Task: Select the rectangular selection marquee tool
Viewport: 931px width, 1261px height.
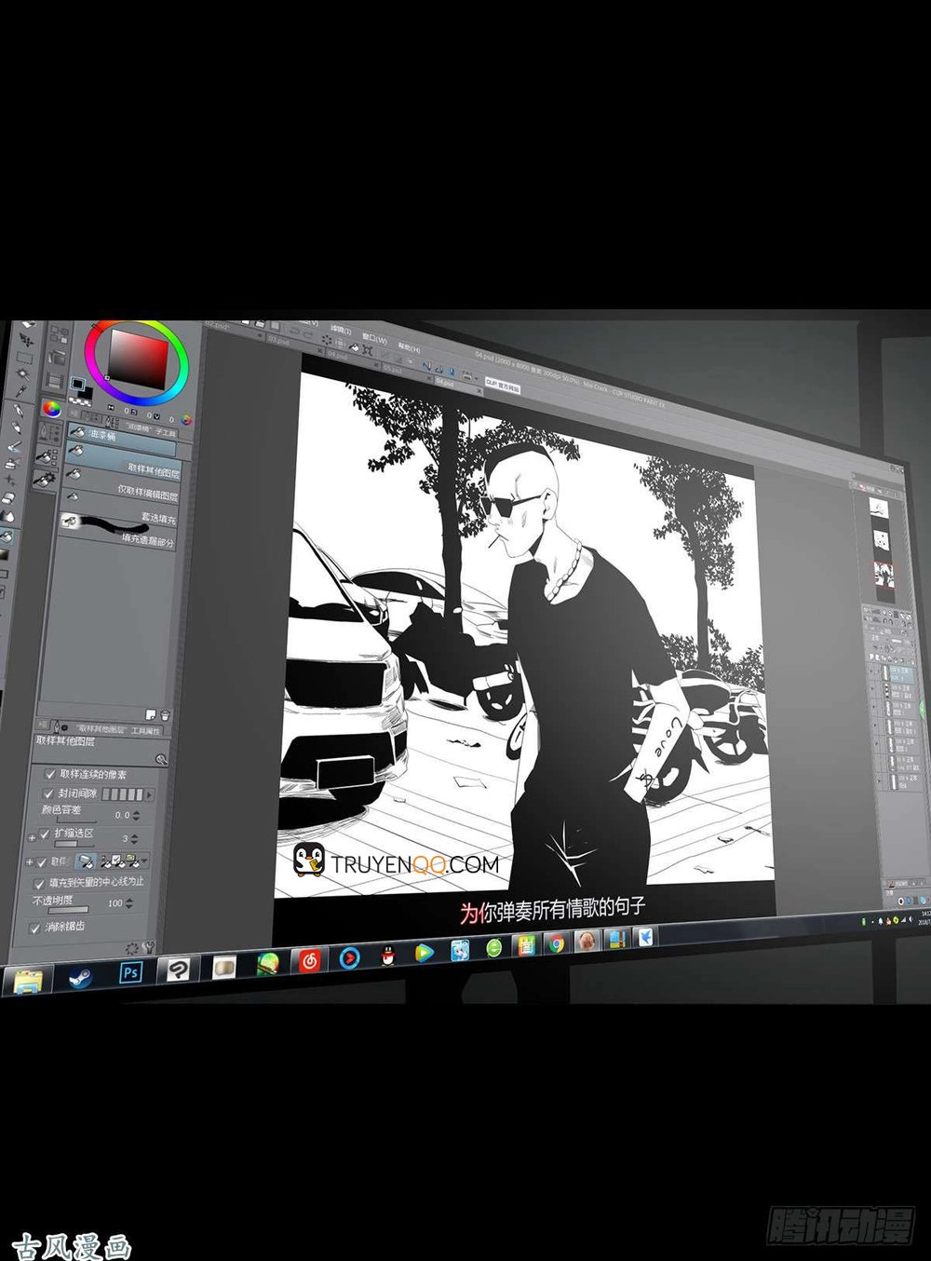Action: pos(23,358)
